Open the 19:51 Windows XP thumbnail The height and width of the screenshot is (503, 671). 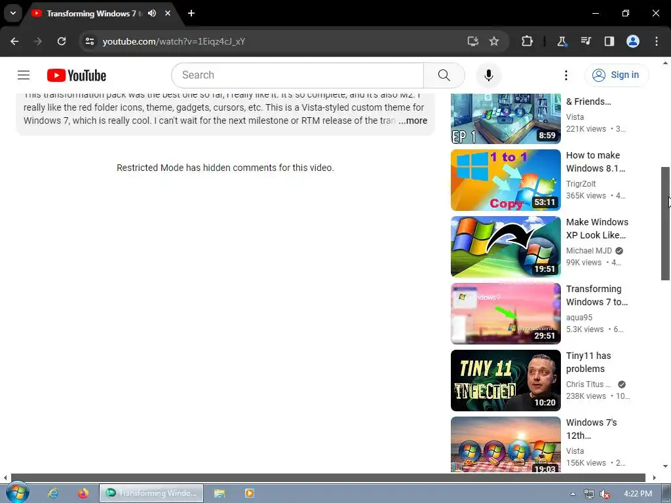click(505, 247)
